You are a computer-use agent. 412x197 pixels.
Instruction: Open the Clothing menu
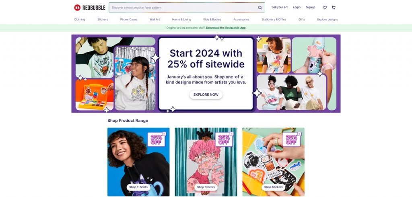point(80,19)
